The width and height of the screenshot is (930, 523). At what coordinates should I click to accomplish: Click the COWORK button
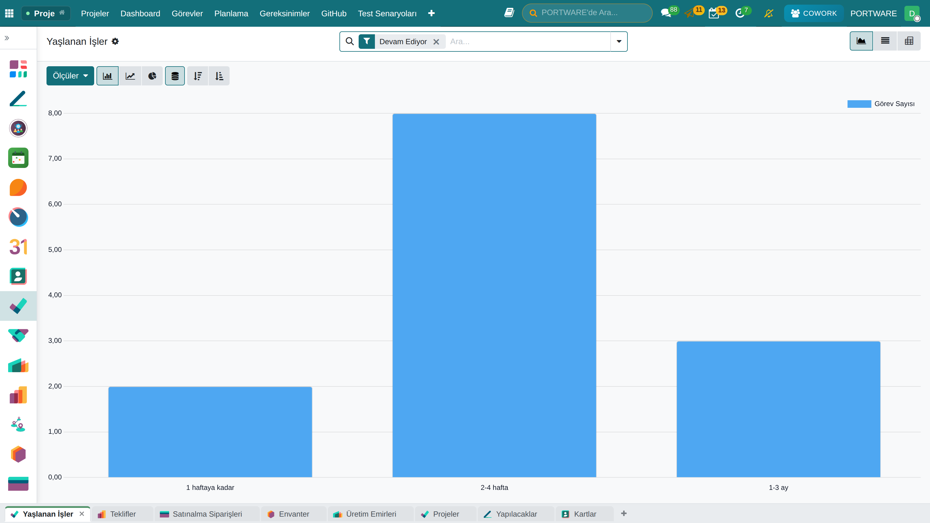click(813, 13)
